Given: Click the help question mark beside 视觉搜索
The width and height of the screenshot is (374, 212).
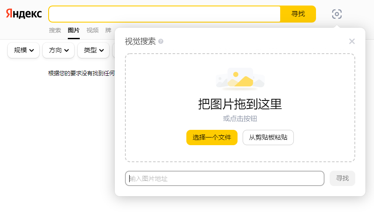Looking at the screenshot, I should [161, 41].
